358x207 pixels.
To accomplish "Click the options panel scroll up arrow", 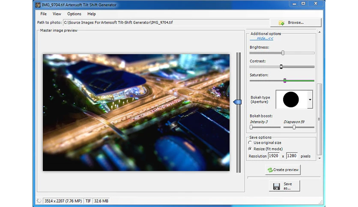I will 319,32.
